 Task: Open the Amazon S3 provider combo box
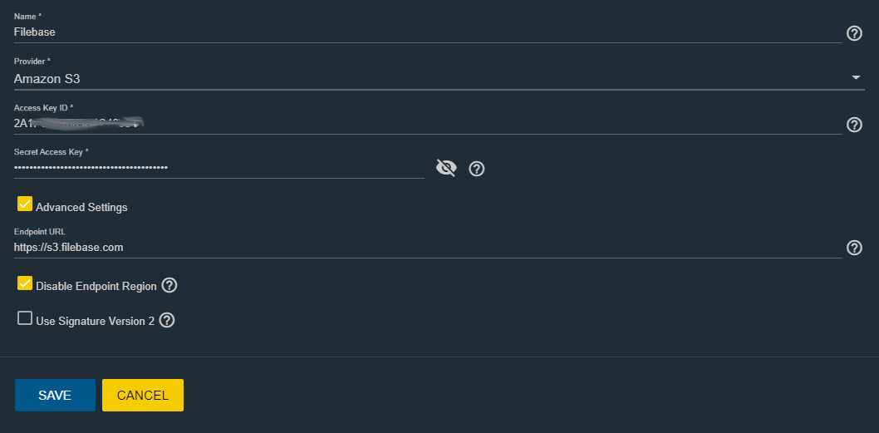[x=439, y=79]
